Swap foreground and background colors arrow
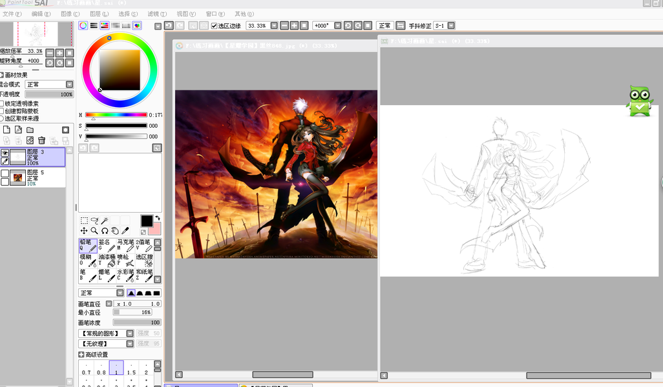Screen dimensions: 663x387 pyautogui.click(x=157, y=218)
